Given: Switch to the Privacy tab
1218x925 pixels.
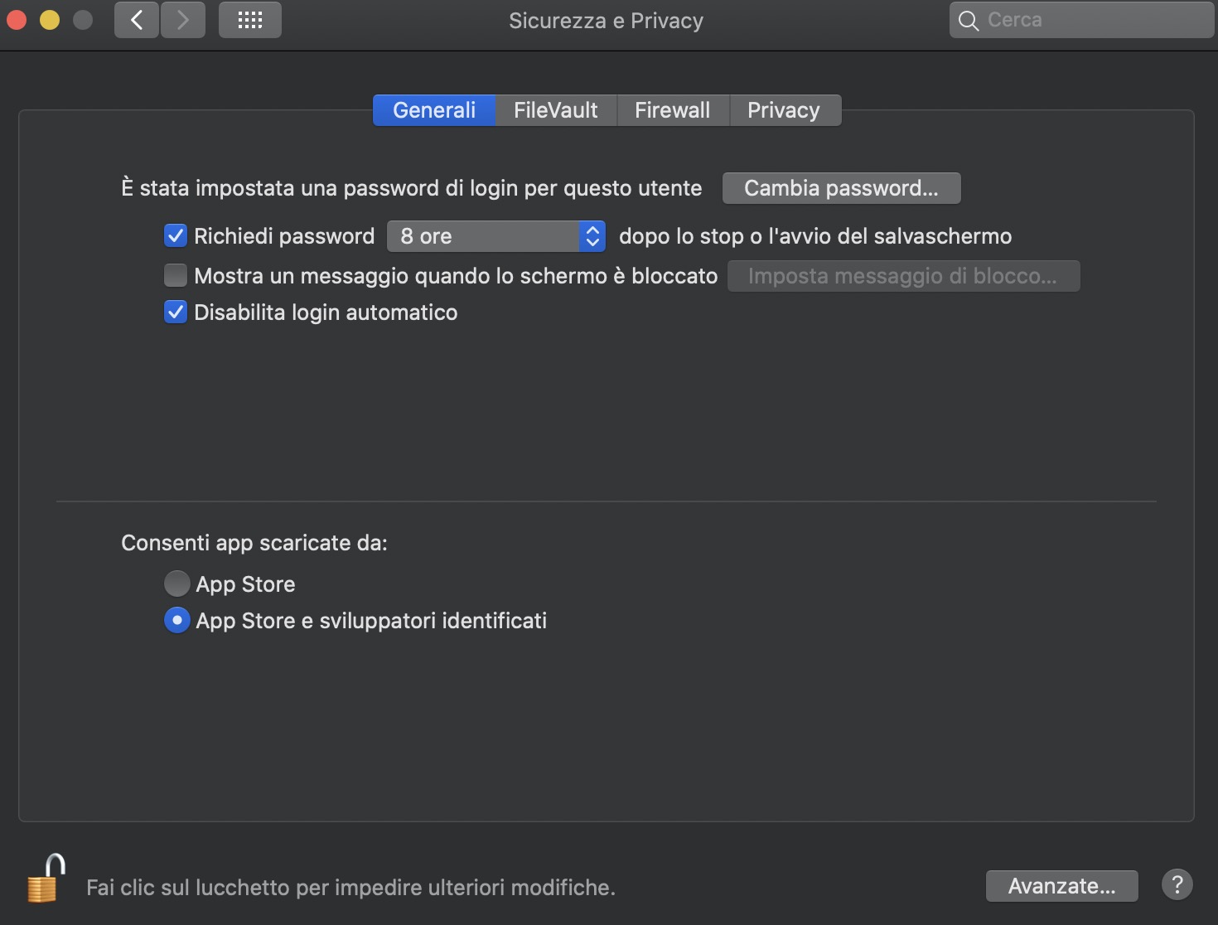Looking at the screenshot, I should 783,110.
